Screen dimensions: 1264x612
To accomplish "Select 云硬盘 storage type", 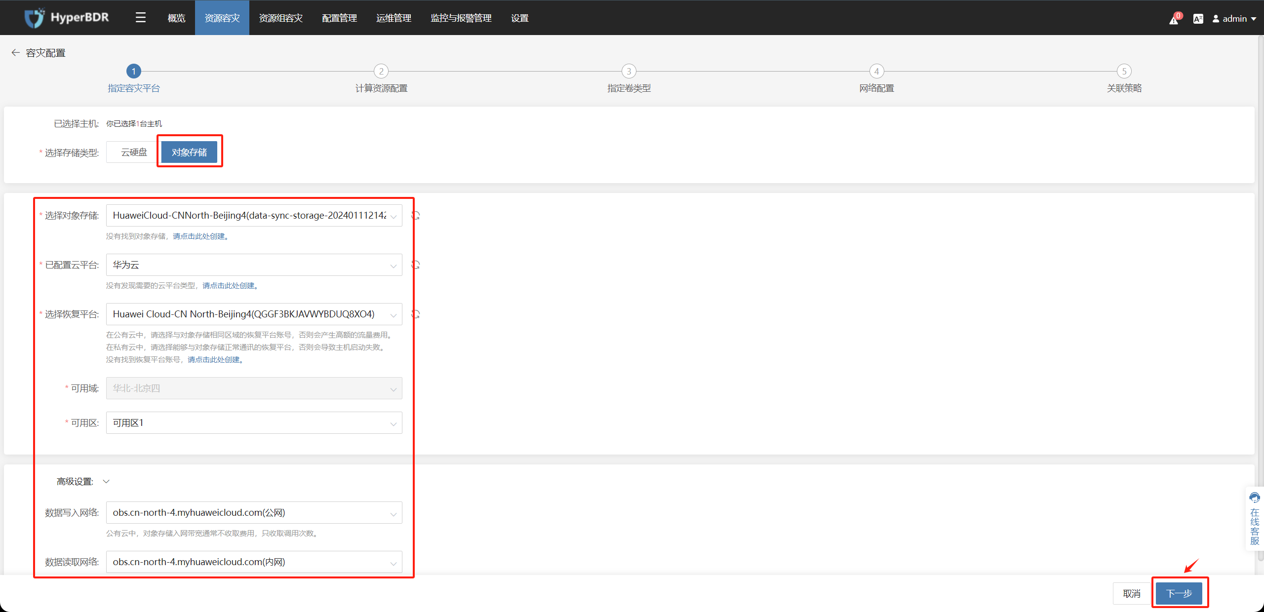I will pyautogui.click(x=134, y=152).
